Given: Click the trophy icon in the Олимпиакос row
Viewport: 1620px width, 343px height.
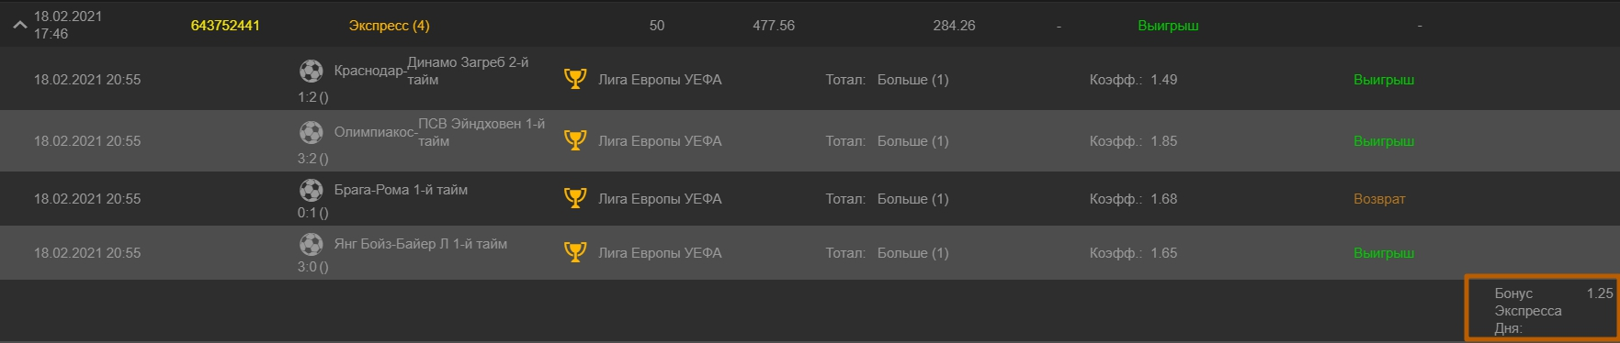Looking at the screenshot, I should click(x=575, y=140).
